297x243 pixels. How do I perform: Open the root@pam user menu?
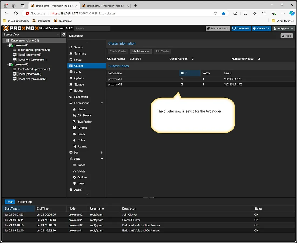coord(283,28)
